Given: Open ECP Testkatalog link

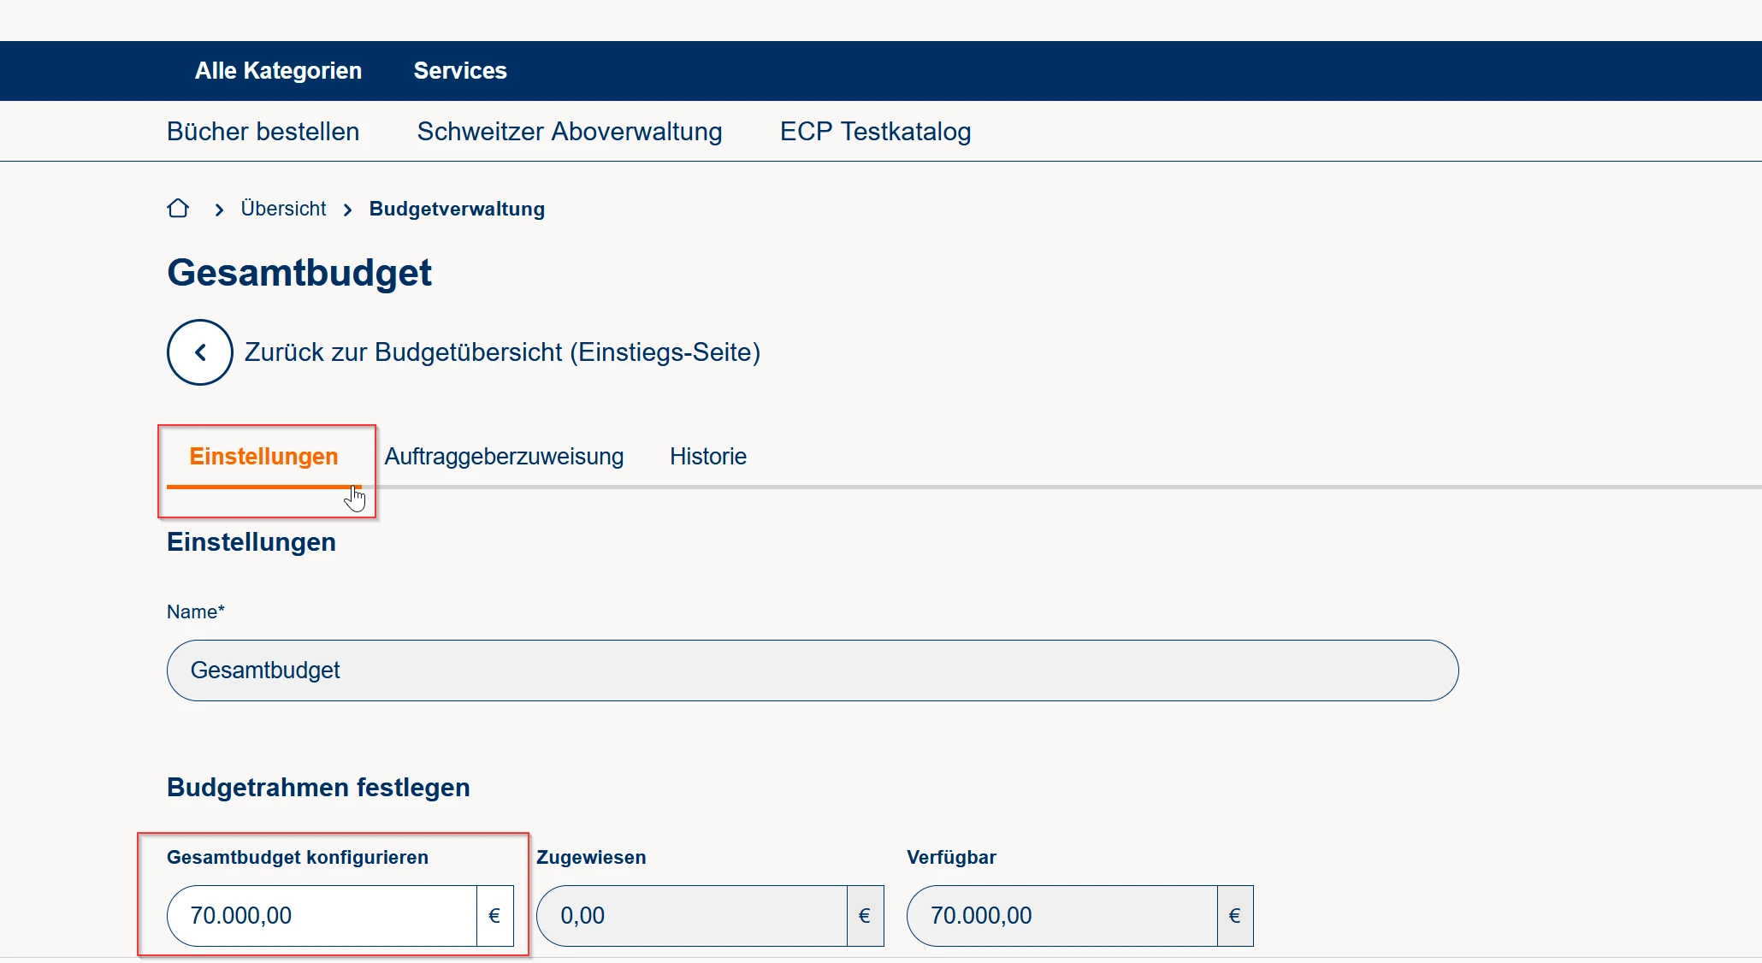Looking at the screenshot, I should [875, 132].
